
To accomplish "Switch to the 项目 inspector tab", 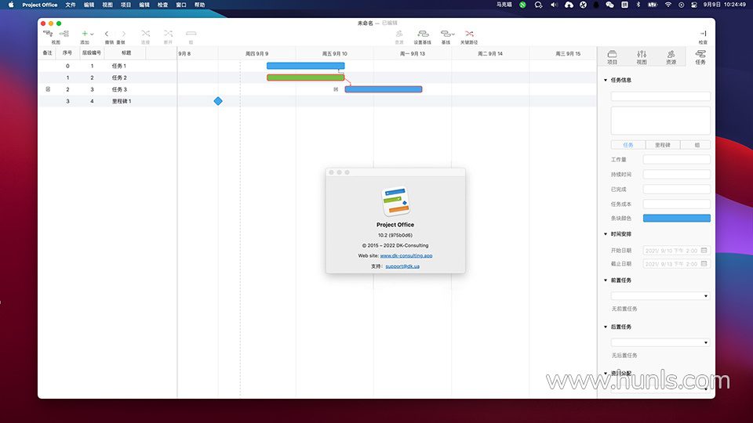I will point(612,57).
